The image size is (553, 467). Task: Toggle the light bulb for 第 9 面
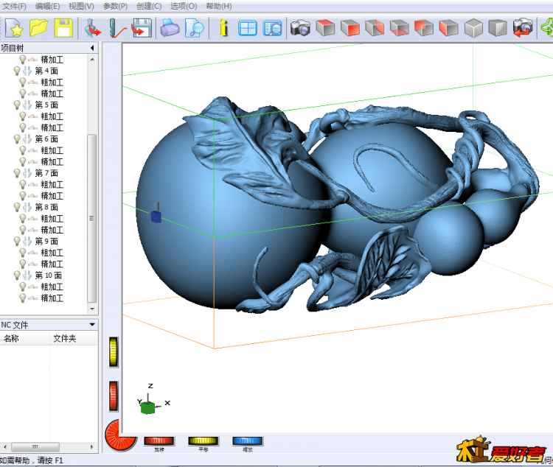[x=17, y=241]
